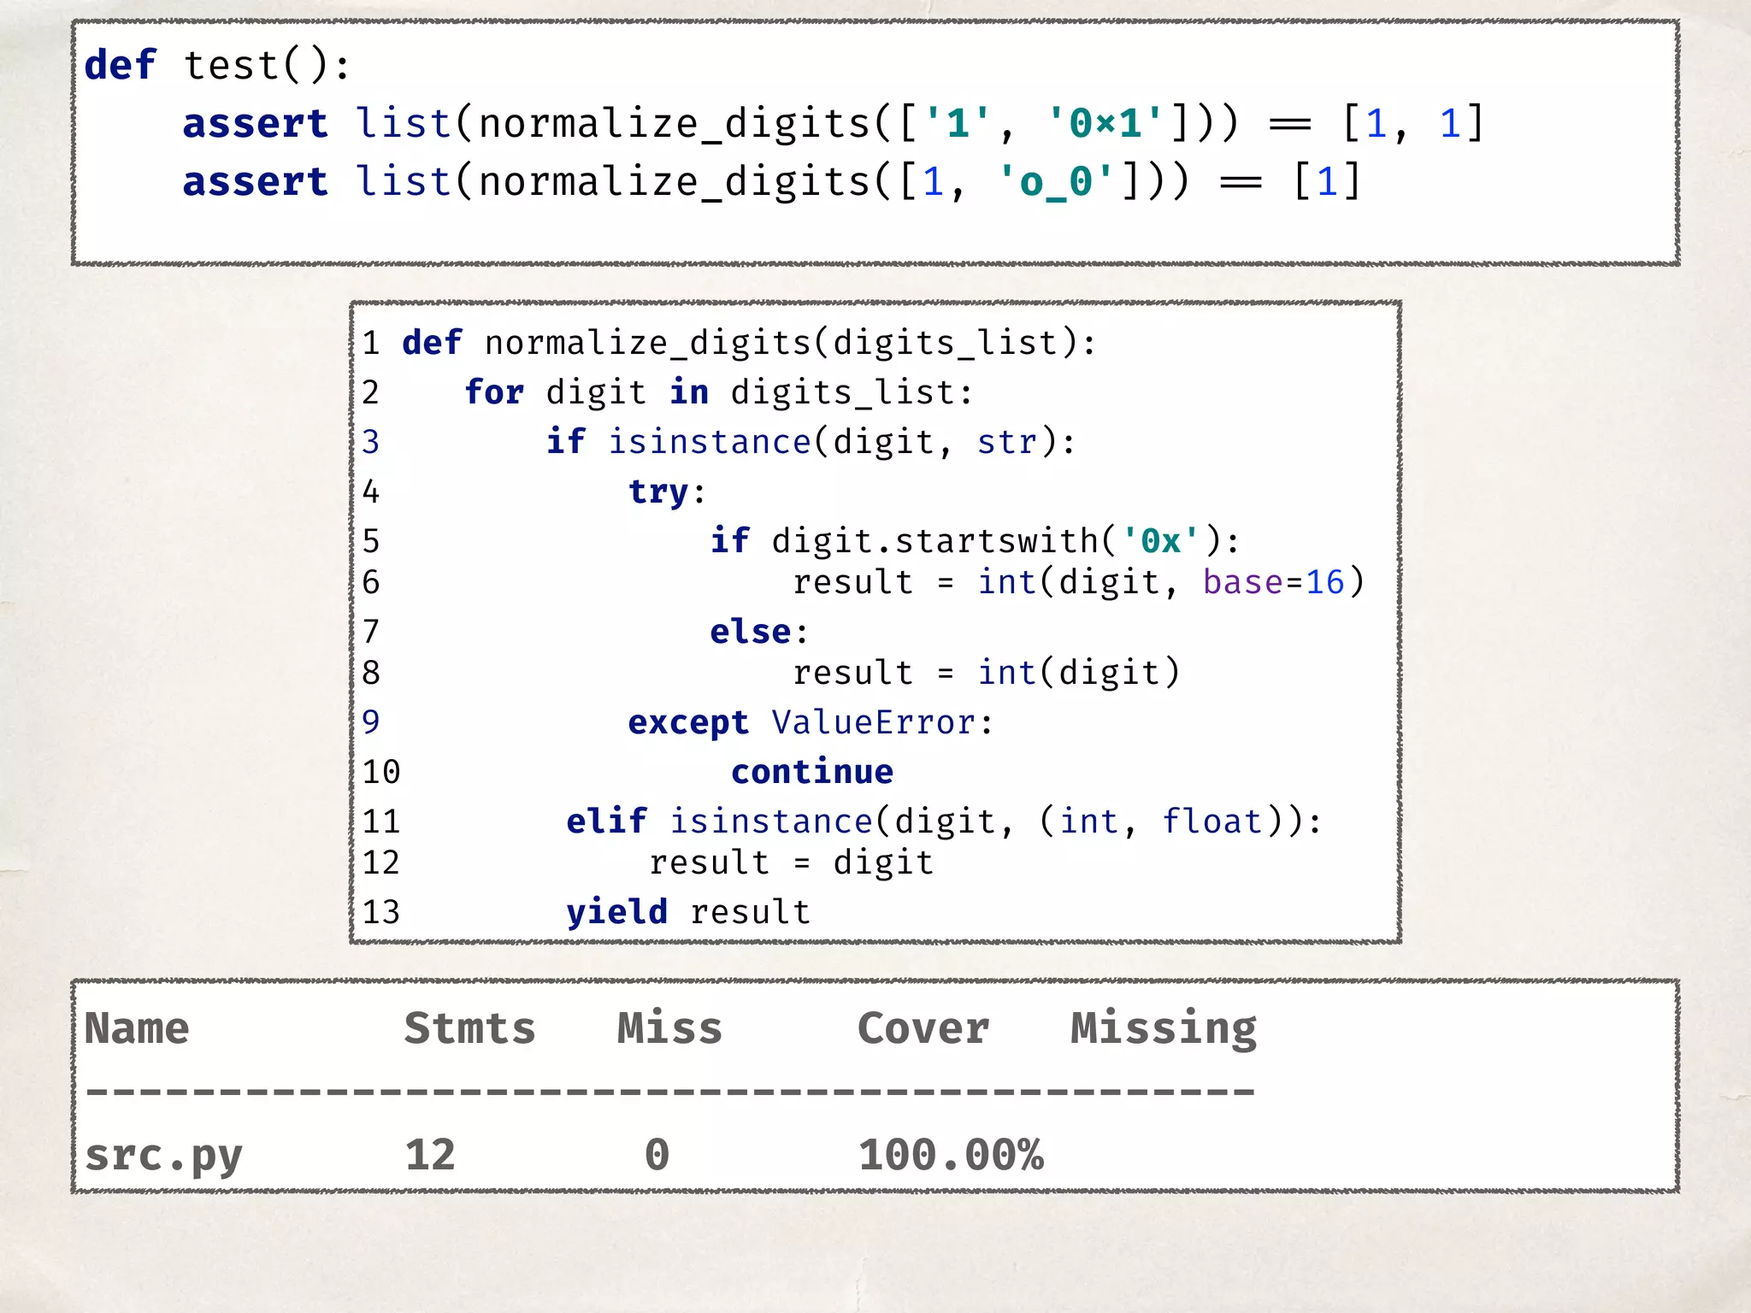Screen dimensions: 1751x1313
Task: Click line number 10 in the gutter
Action: (380, 773)
